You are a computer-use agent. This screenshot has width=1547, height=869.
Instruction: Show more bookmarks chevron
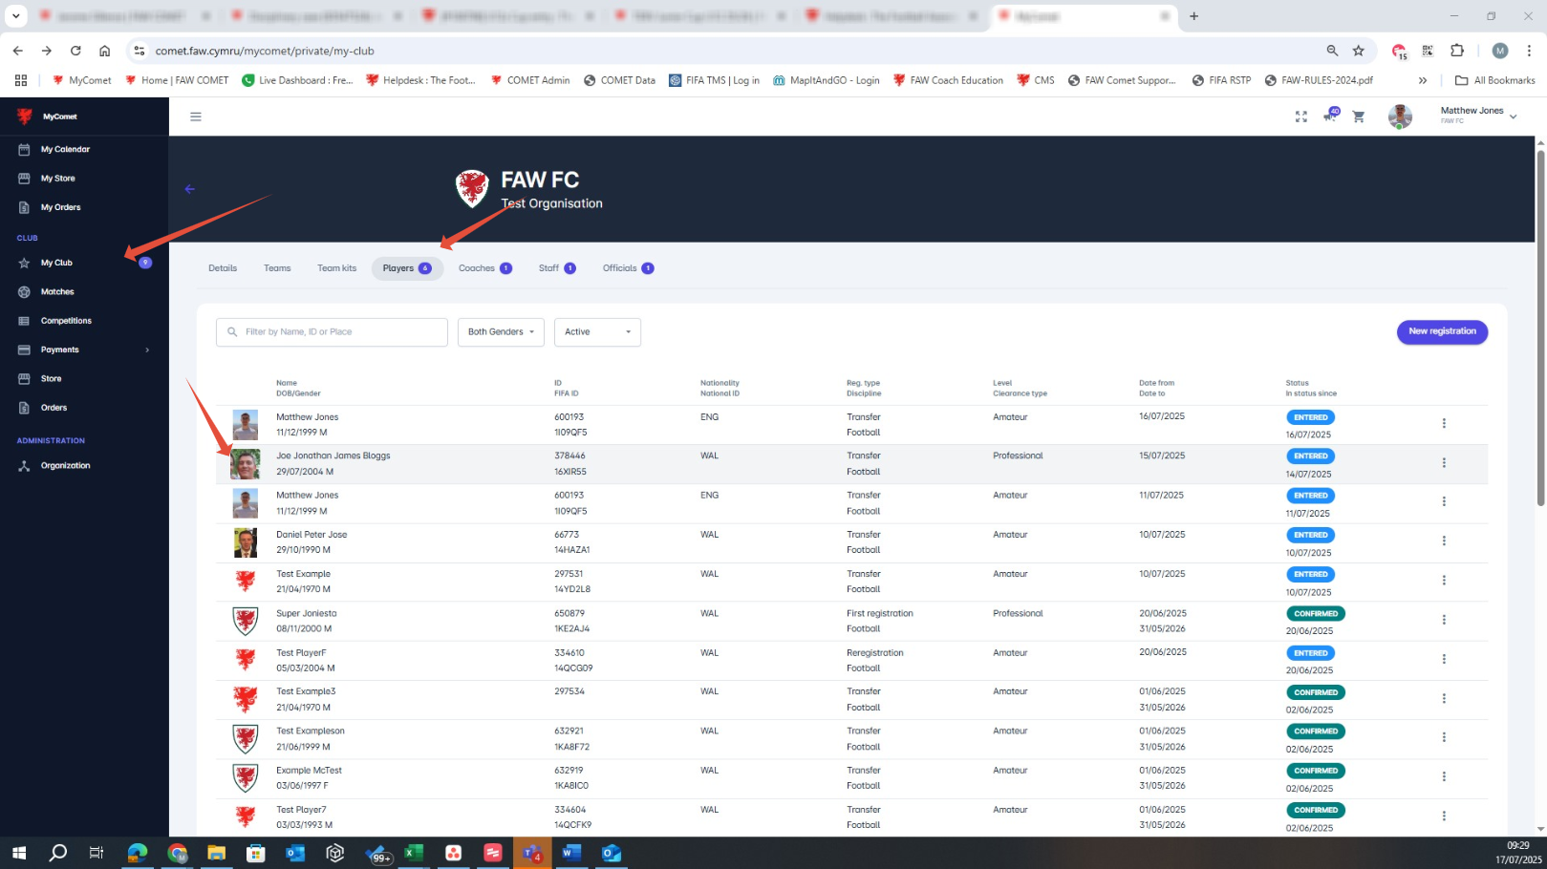tap(1423, 80)
